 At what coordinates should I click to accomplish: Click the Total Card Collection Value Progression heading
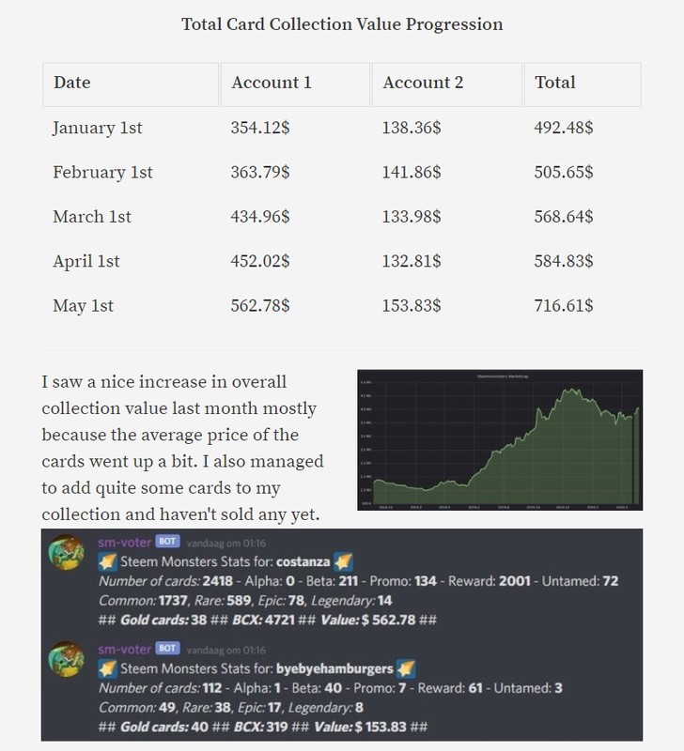pyautogui.click(x=342, y=24)
